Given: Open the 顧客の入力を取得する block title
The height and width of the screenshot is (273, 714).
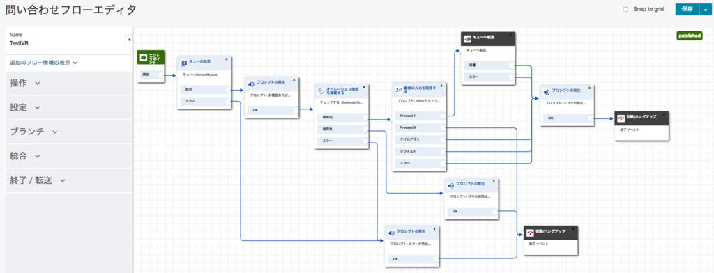Looking at the screenshot, I should [x=420, y=90].
